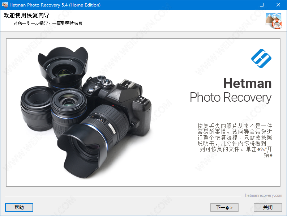Close the wizard with 关闭 button
The width and height of the screenshot is (287, 216).
267,207
